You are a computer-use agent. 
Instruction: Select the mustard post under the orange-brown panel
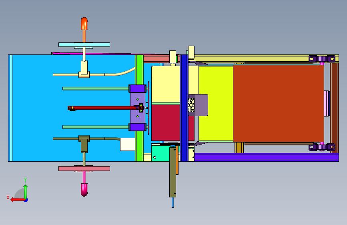pos(239,147)
